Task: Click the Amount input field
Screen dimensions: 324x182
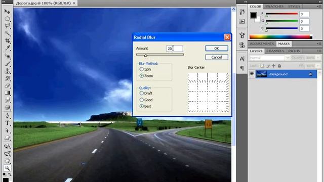Action: (x=174, y=49)
